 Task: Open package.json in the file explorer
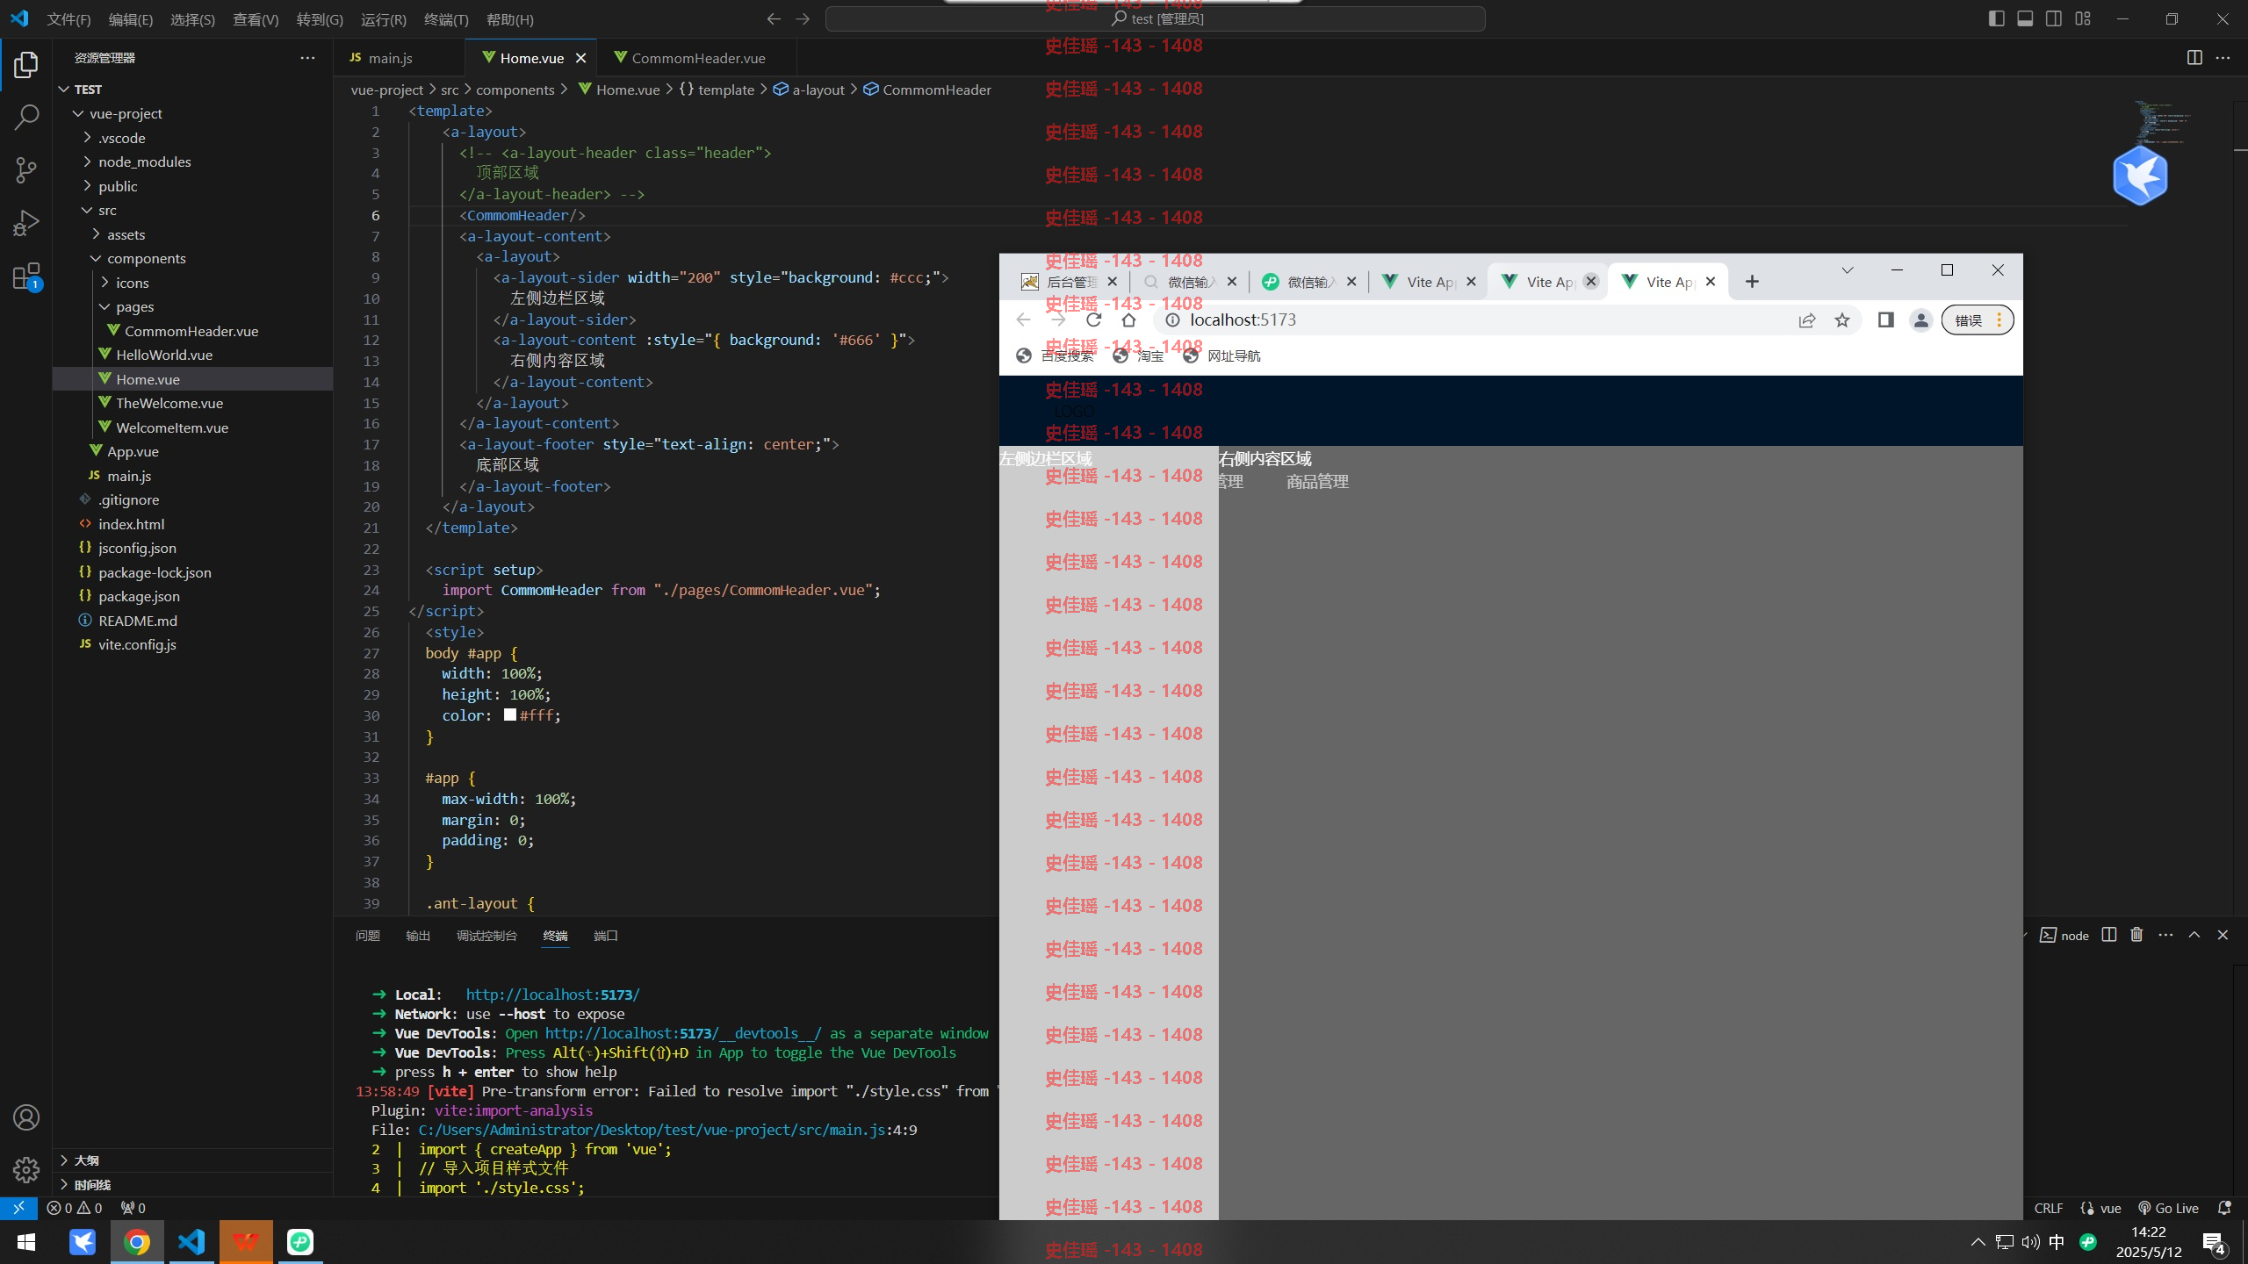pos(192,596)
